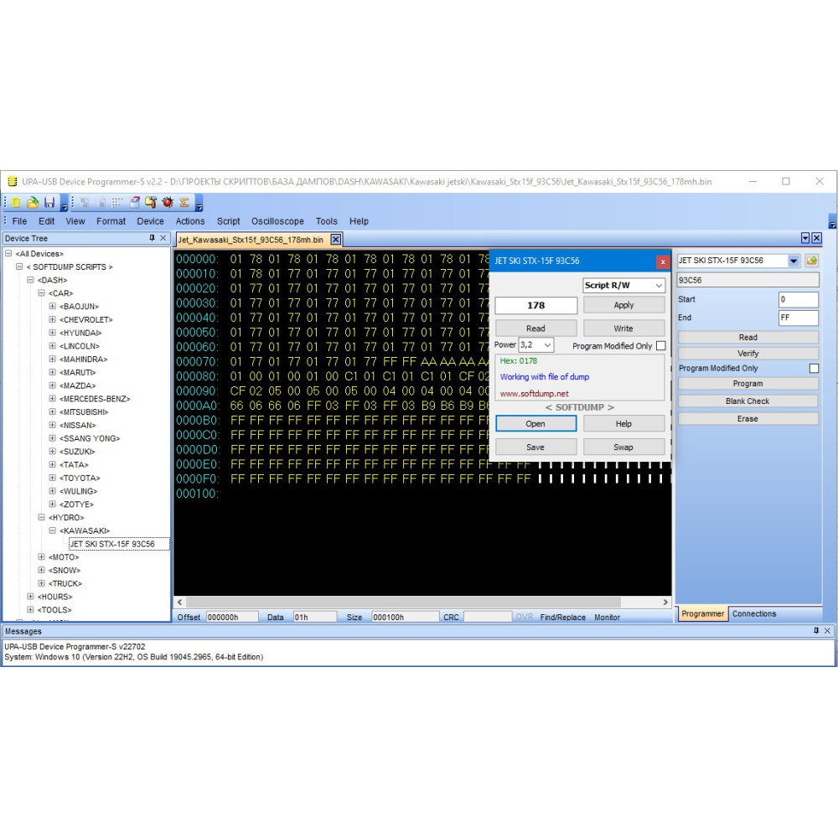Click the End address field showing FF
The height and width of the screenshot is (838, 838).
pyautogui.click(x=798, y=318)
